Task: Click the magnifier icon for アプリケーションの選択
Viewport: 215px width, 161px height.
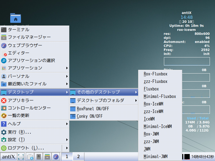Action: [4, 61]
